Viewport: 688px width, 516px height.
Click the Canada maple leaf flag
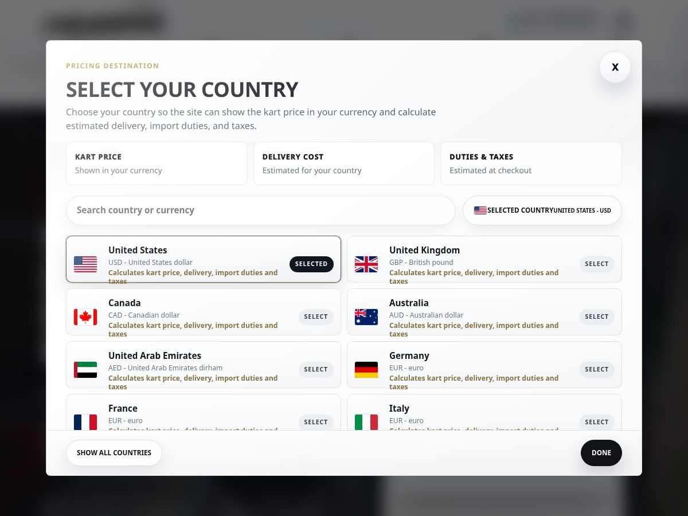pos(85,317)
